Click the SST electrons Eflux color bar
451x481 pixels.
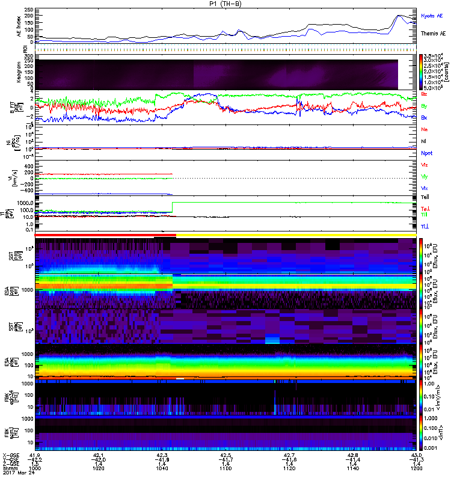[x=421, y=326]
